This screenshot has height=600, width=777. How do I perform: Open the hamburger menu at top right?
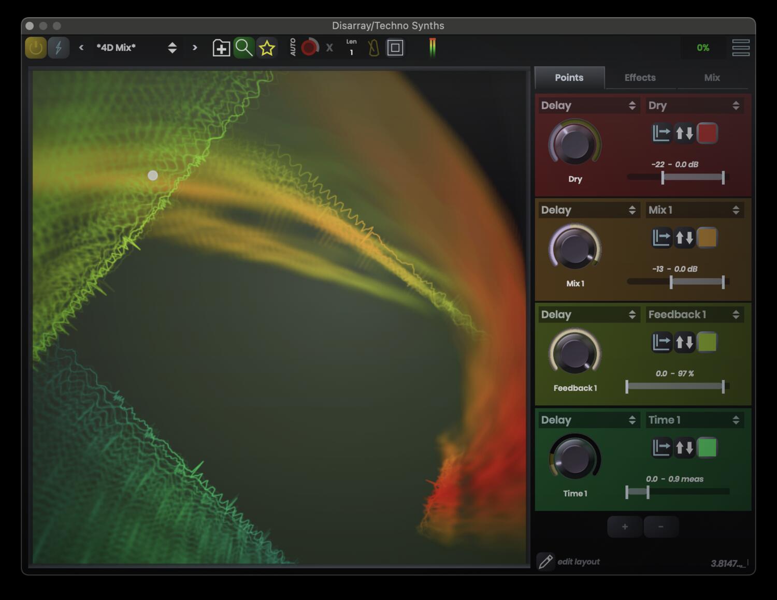740,48
